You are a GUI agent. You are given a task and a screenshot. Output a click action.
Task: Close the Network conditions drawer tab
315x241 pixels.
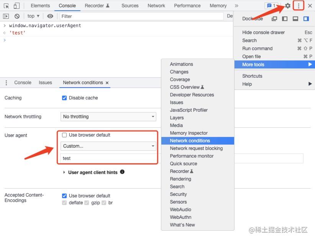point(106,82)
